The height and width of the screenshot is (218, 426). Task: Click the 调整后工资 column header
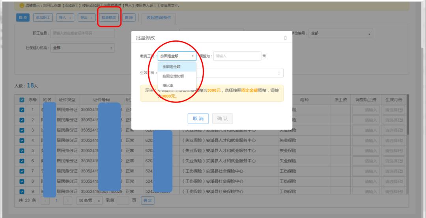click(x=366, y=100)
